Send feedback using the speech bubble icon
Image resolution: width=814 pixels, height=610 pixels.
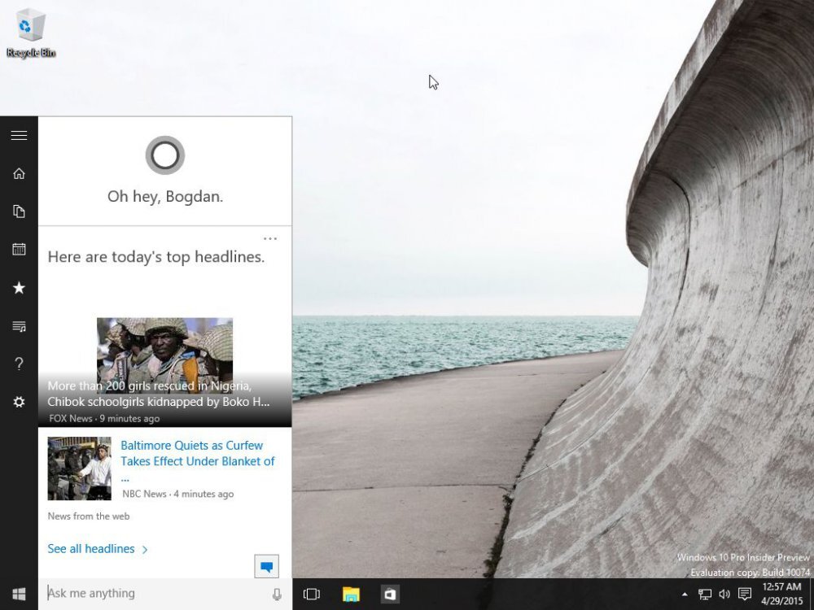[x=266, y=564]
